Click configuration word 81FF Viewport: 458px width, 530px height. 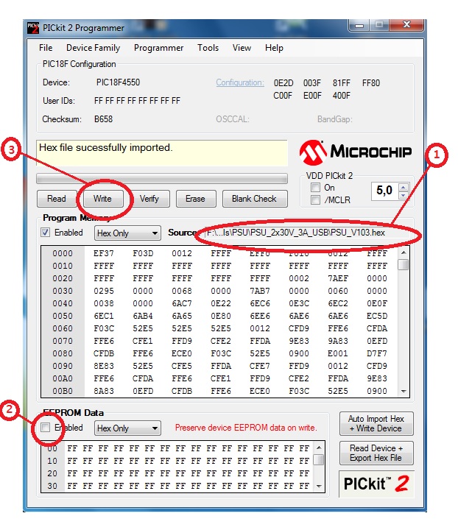(x=342, y=83)
